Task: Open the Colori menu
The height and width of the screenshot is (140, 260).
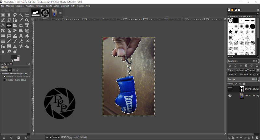Action: [x=57, y=6]
